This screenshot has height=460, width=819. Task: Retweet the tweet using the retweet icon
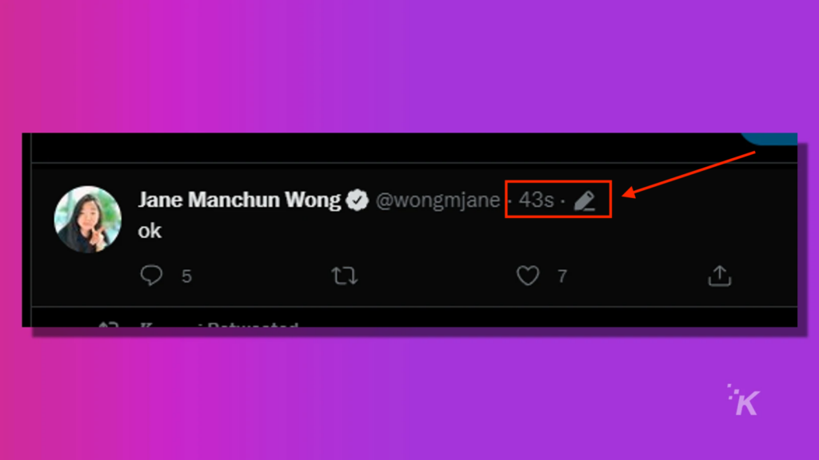tap(344, 276)
